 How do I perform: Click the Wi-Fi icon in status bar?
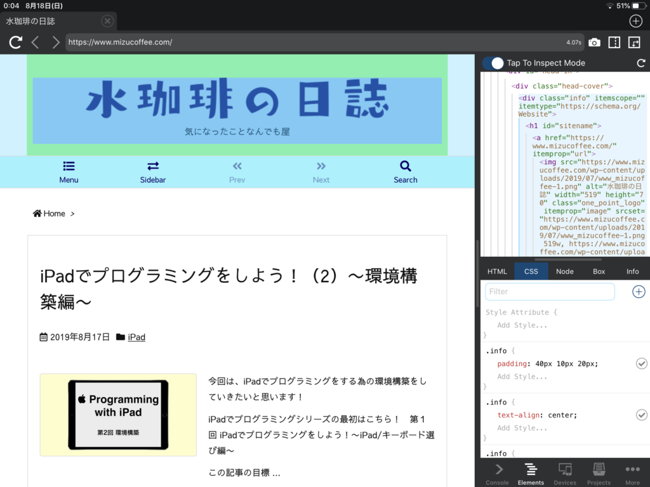click(609, 6)
